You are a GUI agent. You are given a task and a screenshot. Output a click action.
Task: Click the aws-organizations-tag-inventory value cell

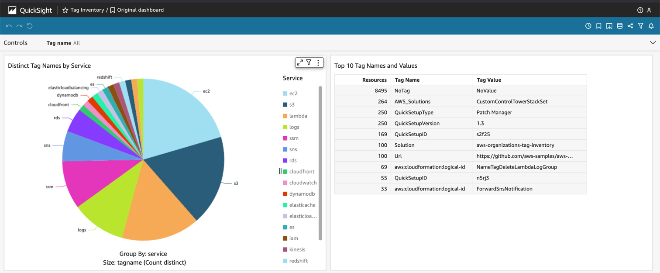click(529, 145)
